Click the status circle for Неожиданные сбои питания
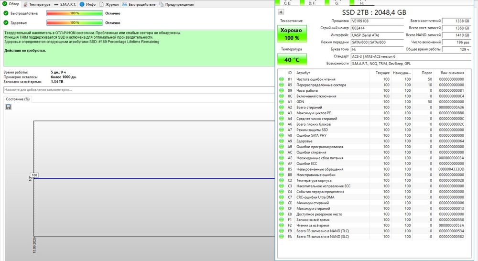478x261 pixels. pos(282,158)
